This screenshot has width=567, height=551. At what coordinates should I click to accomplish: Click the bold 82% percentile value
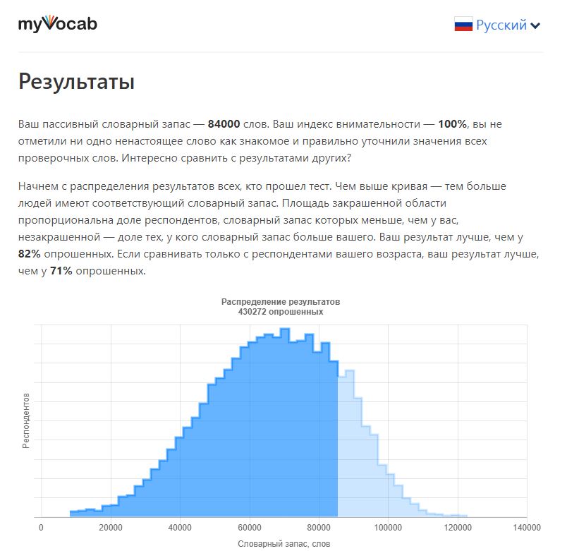[30, 253]
